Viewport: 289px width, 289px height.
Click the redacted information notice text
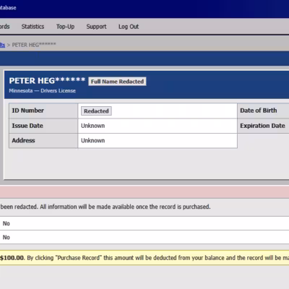coord(105,207)
